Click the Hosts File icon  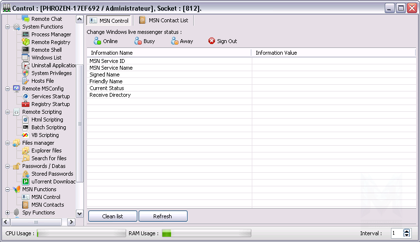[26, 81]
